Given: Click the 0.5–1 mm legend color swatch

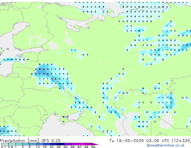Looking at the screenshot, I should [x=12, y=144].
